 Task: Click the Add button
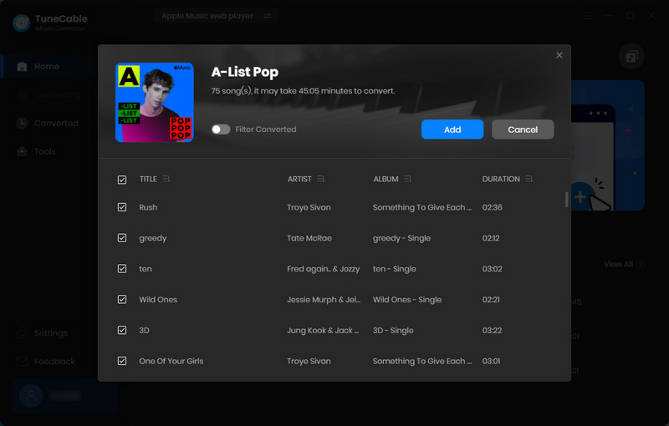[452, 129]
